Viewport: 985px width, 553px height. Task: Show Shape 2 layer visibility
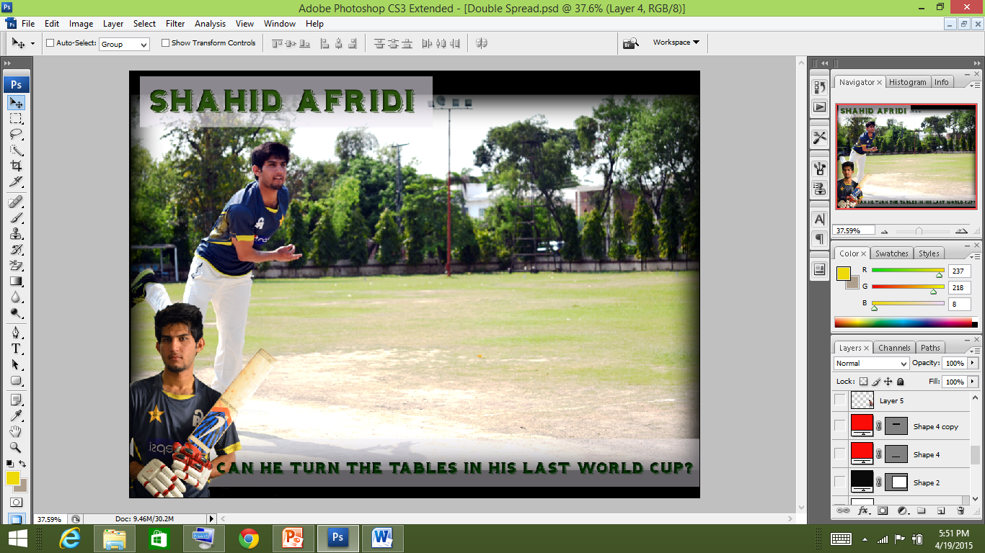[x=839, y=481]
